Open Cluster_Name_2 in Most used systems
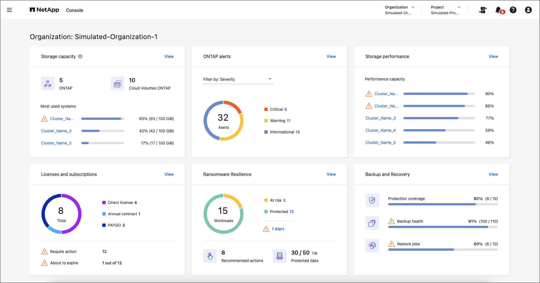This screenshot has height=283, width=540. pyautogui.click(x=56, y=131)
